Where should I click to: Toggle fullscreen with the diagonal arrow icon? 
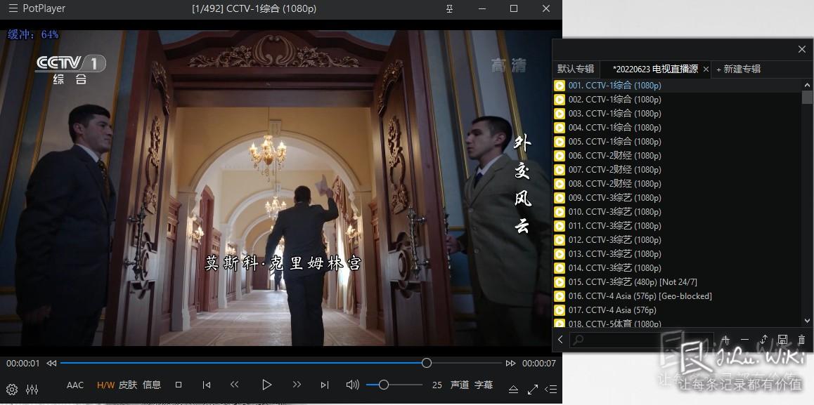[533, 389]
